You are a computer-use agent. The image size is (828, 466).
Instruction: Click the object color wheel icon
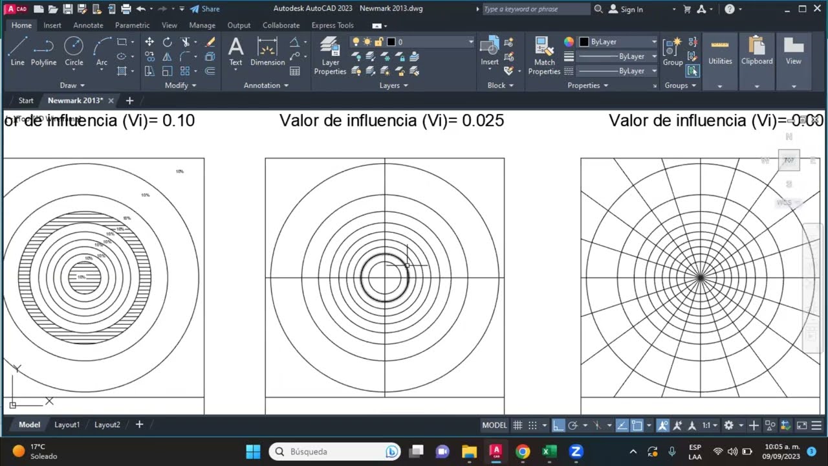569,41
